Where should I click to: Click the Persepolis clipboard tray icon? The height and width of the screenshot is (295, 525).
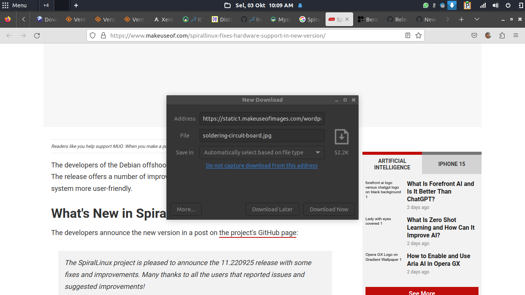[467, 5]
